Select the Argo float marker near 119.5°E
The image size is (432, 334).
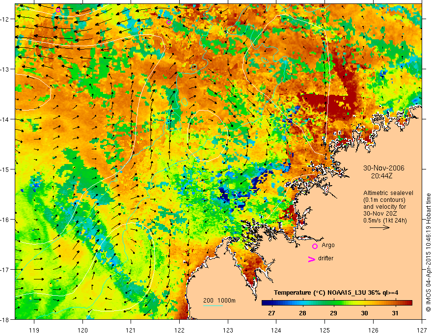[58, 10]
